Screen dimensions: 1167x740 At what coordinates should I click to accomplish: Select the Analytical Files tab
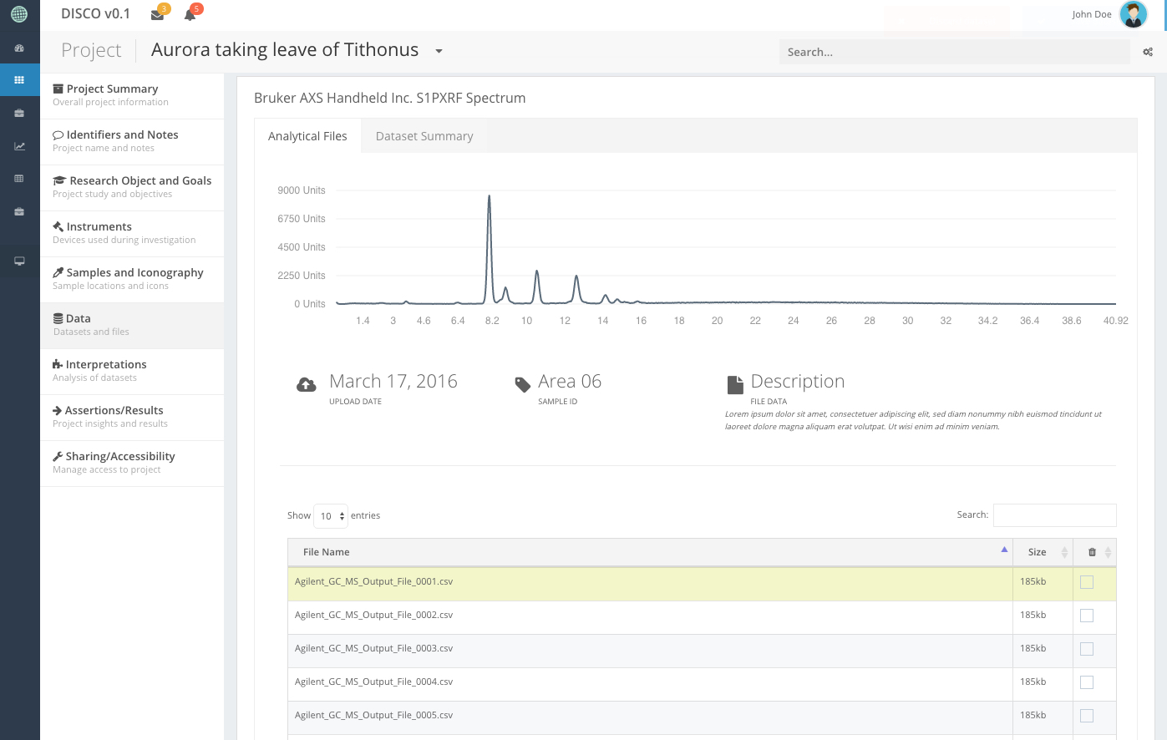(307, 136)
